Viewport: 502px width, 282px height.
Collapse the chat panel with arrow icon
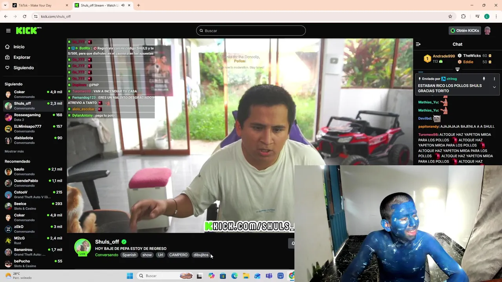click(x=418, y=44)
